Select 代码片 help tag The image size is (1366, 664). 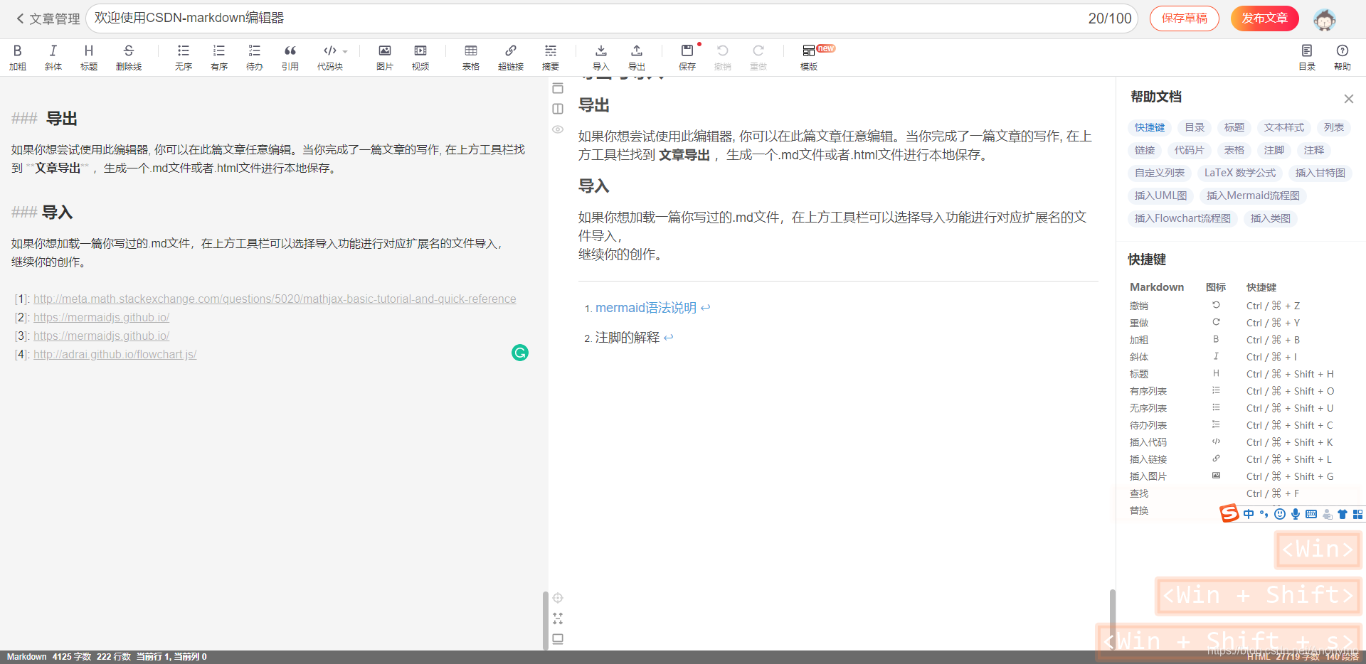pyautogui.click(x=1190, y=150)
